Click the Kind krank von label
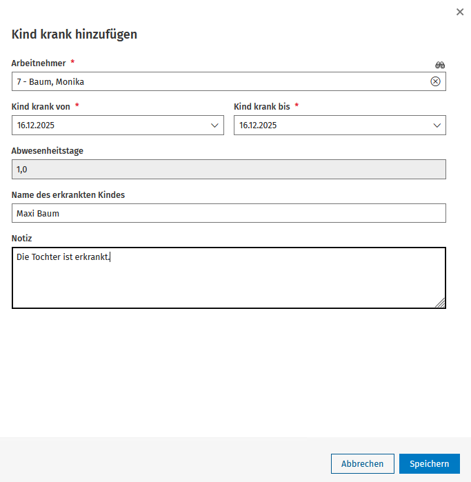471x482 pixels. 41,107
